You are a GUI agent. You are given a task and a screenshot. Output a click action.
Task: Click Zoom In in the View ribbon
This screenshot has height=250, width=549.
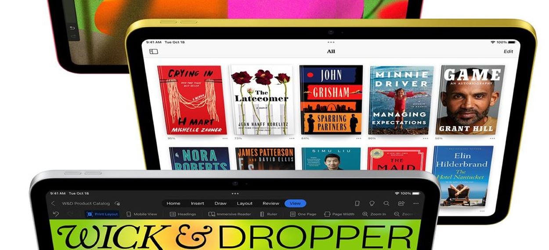tap(374, 214)
